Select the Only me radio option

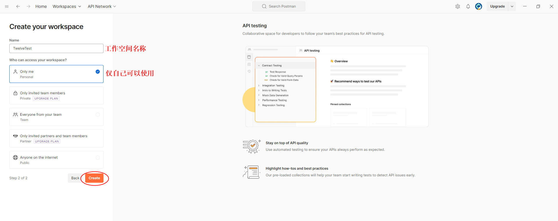[x=98, y=72]
